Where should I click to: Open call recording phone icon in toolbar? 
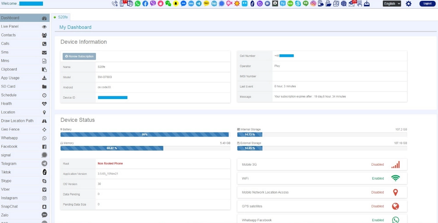click(x=114, y=4)
